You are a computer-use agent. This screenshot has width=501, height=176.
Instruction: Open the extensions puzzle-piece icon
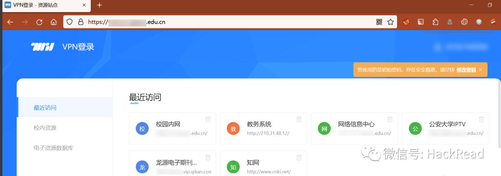[x=435, y=22]
